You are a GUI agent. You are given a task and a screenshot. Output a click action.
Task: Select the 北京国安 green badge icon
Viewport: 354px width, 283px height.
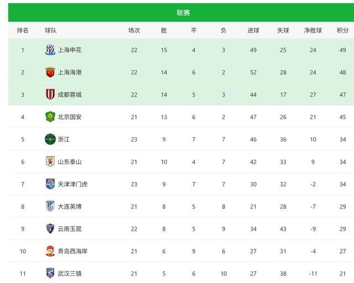(x=50, y=117)
